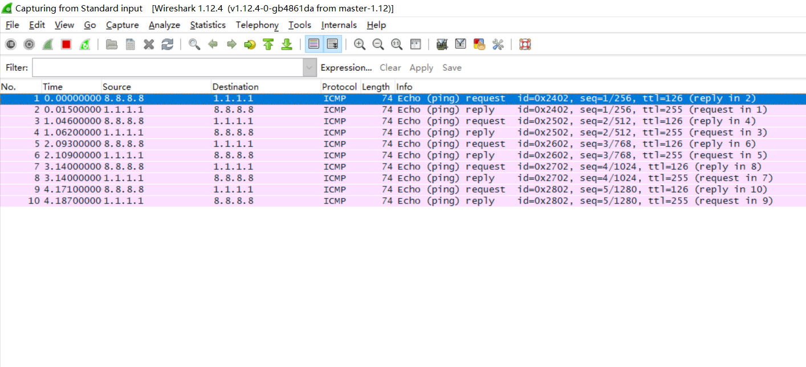Image resolution: width=806 pixels, height=367 pixels.
Task: Sort packets by the Time column header
Action: coord(71,87)
